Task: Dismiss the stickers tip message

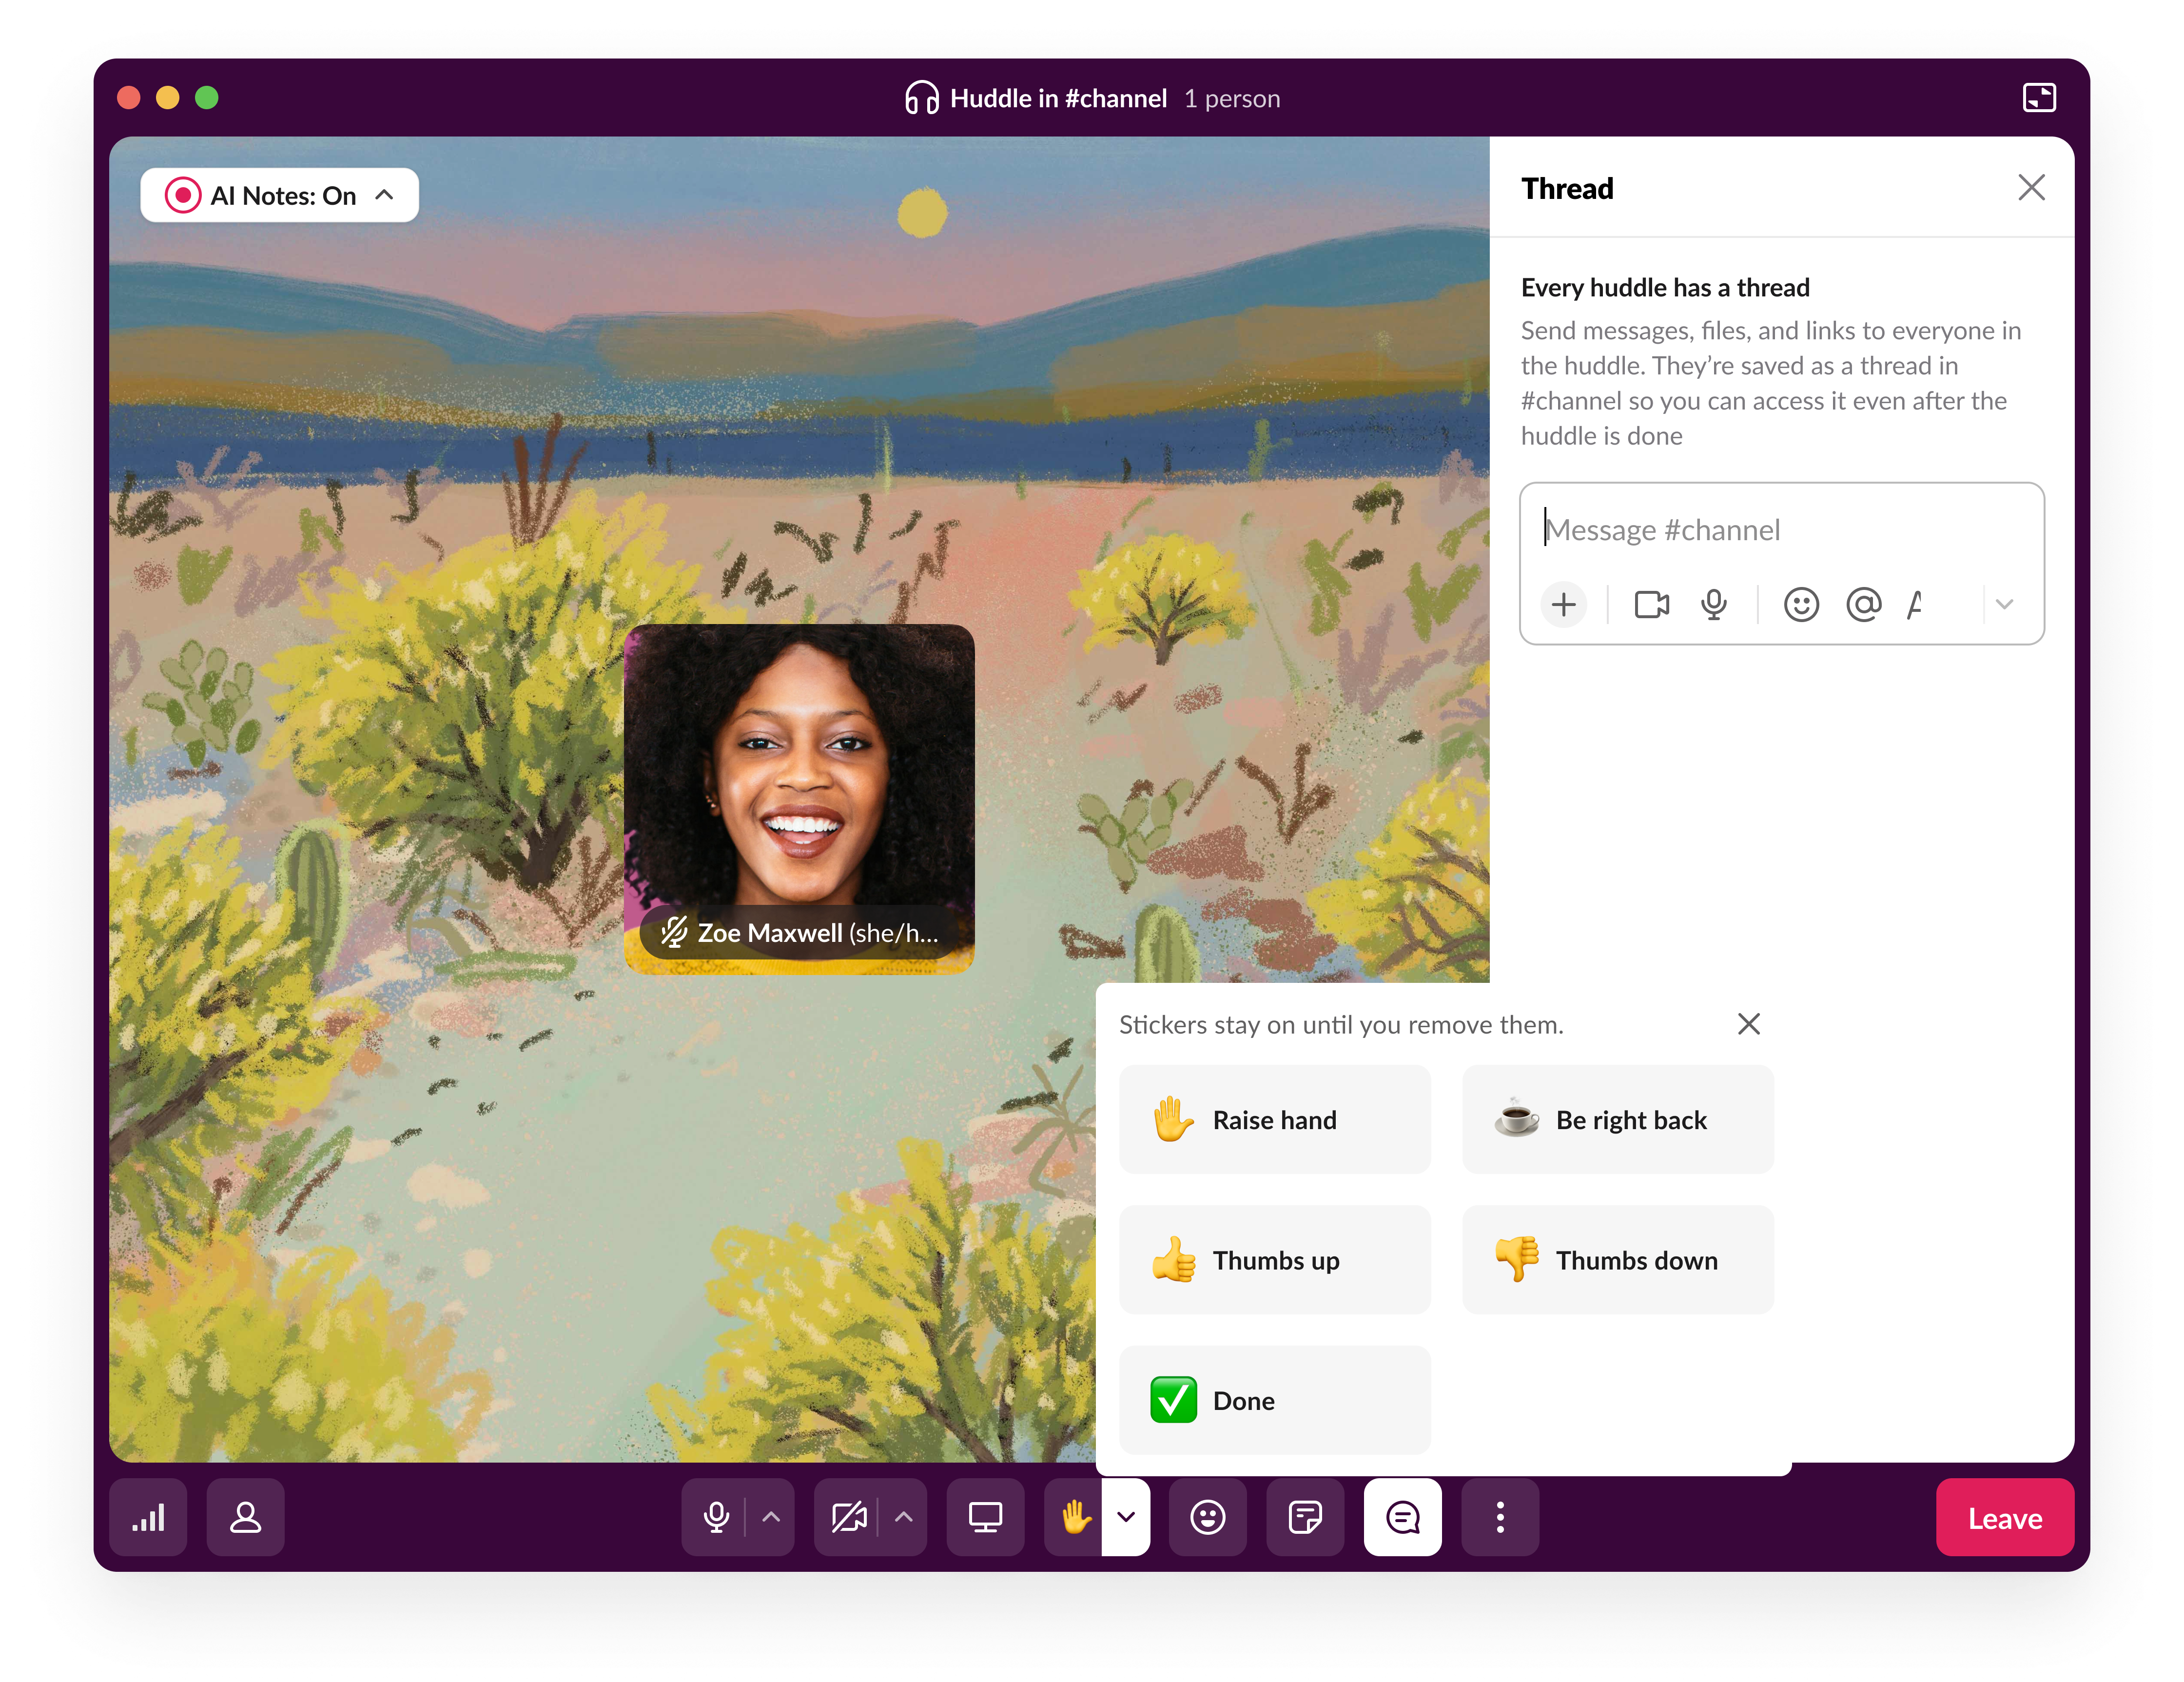Action: tap(1748, 1024)
